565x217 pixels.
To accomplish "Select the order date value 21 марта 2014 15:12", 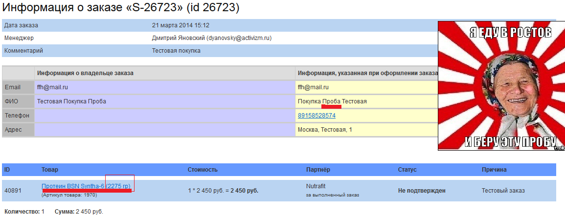I will [x=181, y=25].
